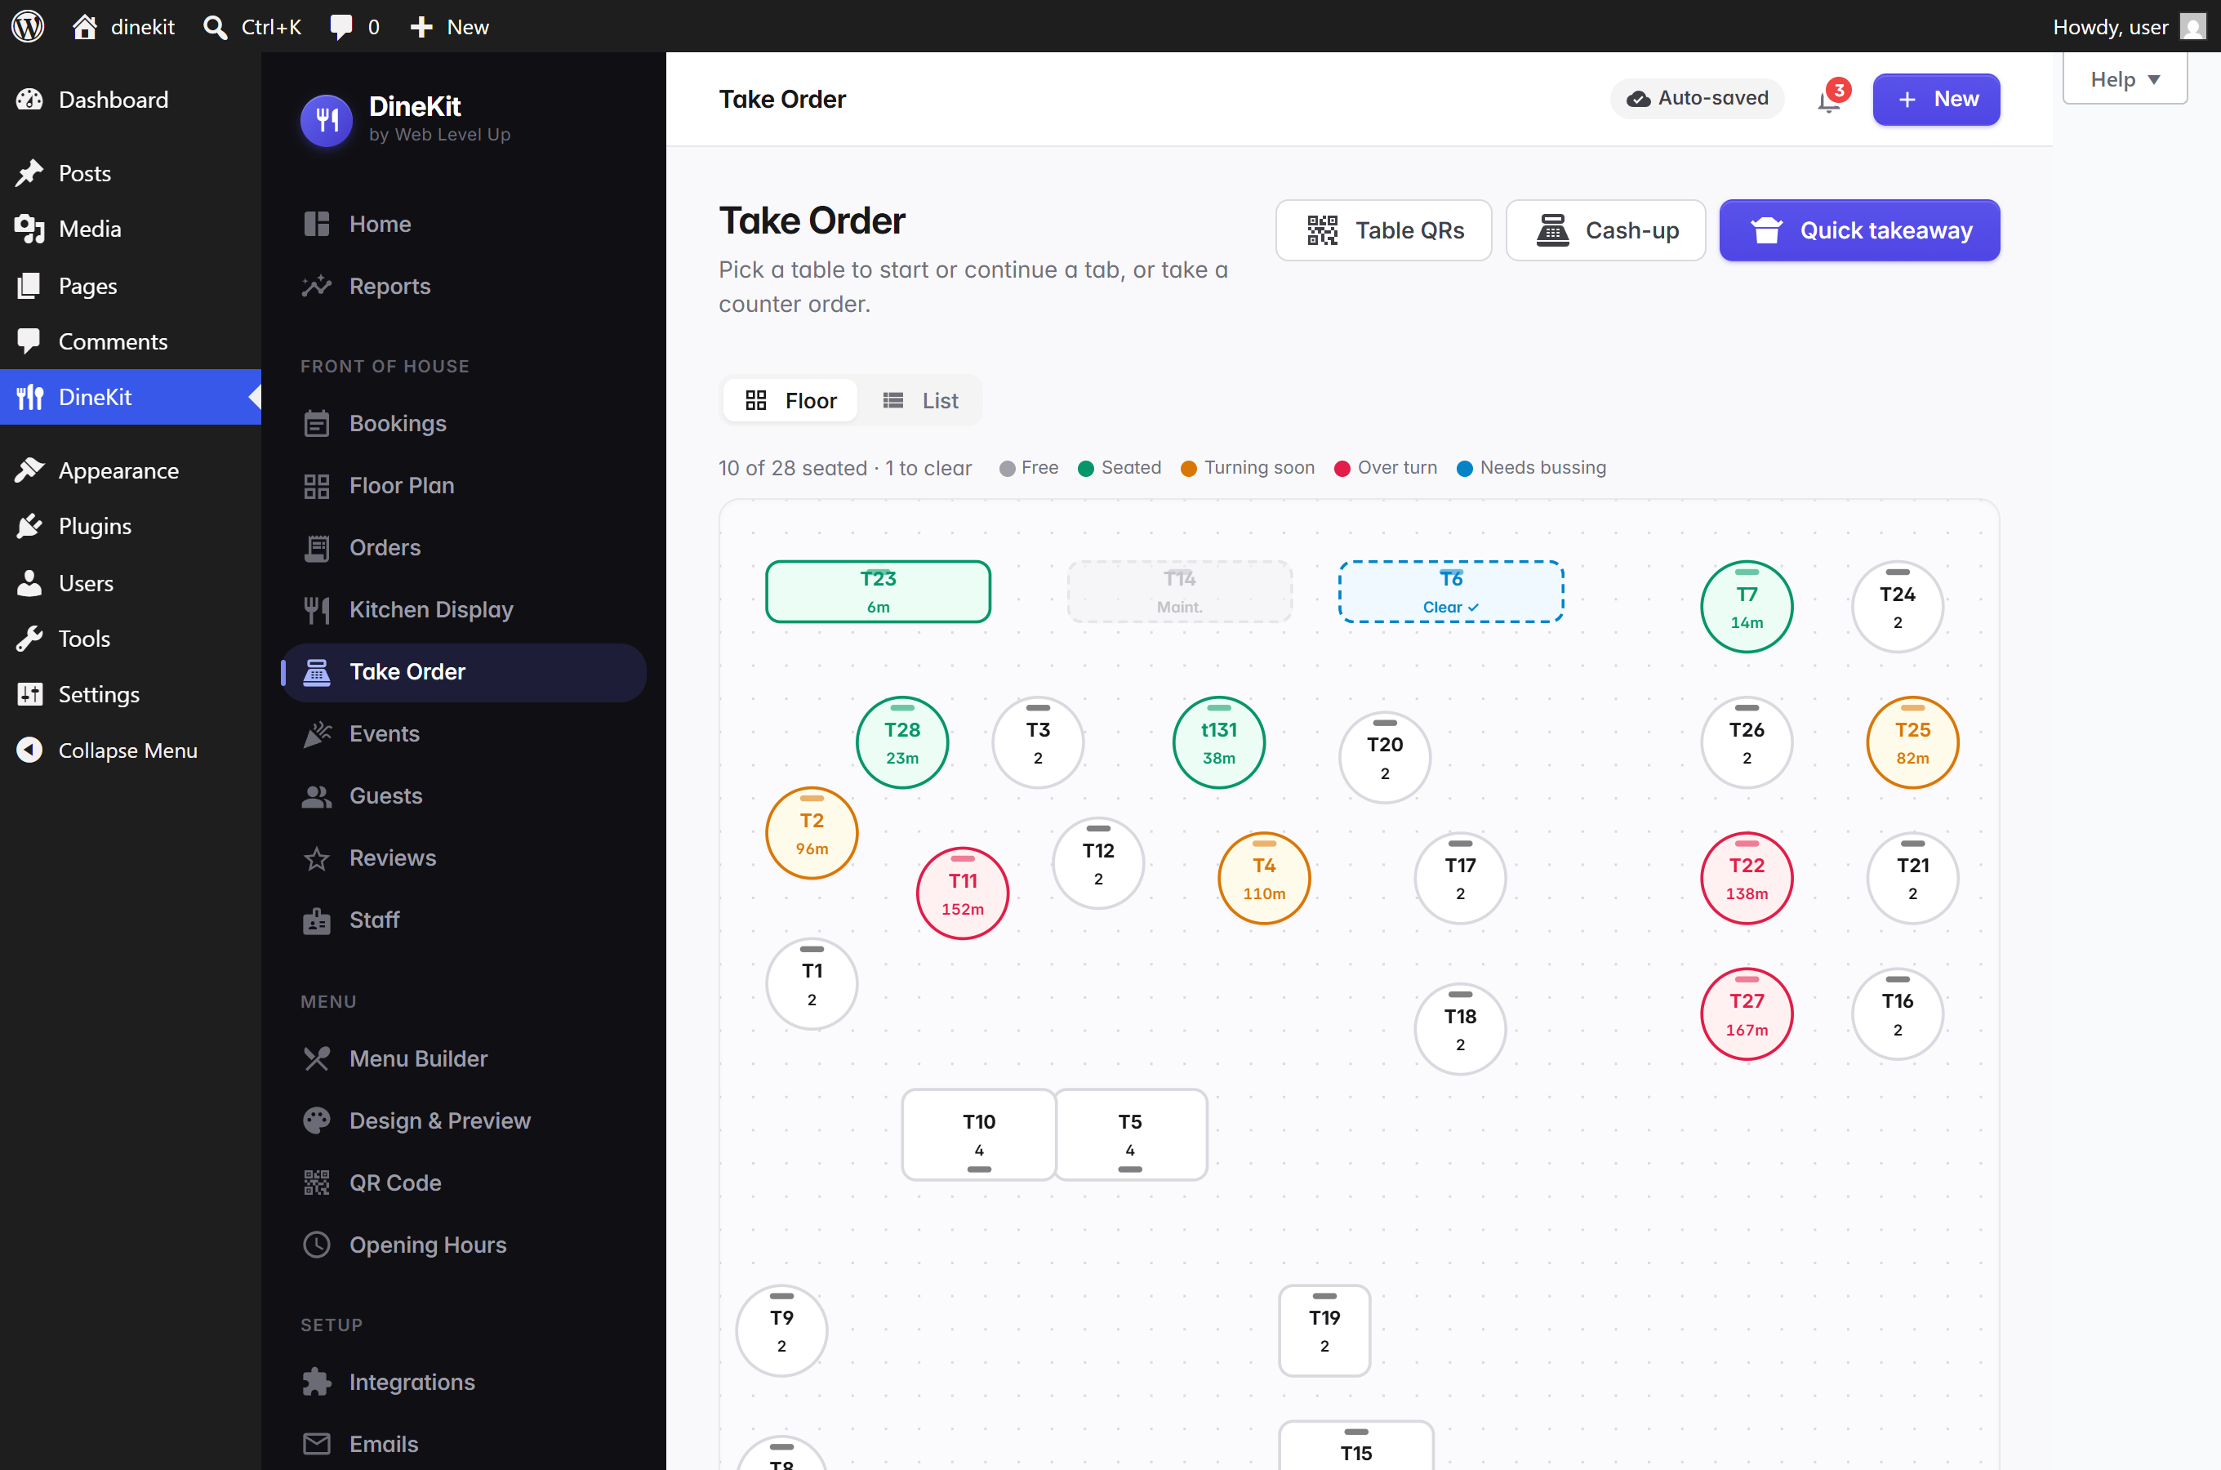Select over-turn table T27 at 167m
Screen dimensions: 2221x1470
(1747, 1014)
